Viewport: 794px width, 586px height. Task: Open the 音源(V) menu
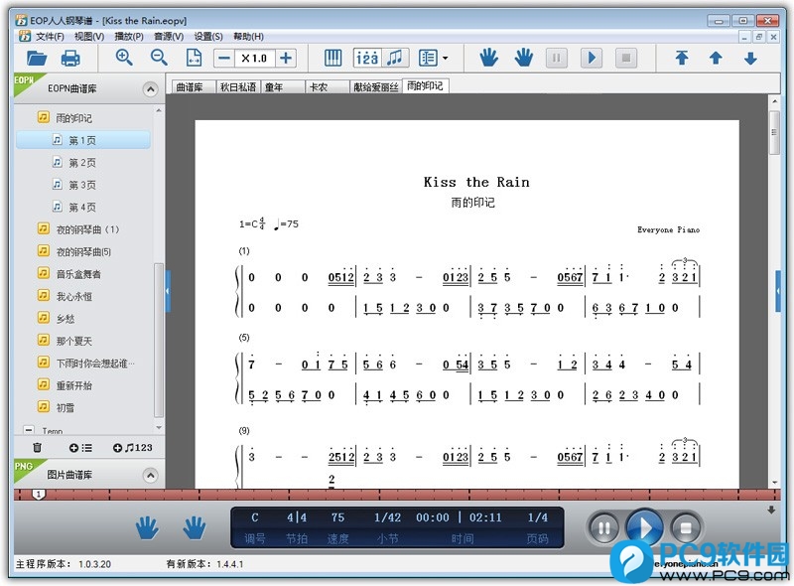[x=169, y=37]
